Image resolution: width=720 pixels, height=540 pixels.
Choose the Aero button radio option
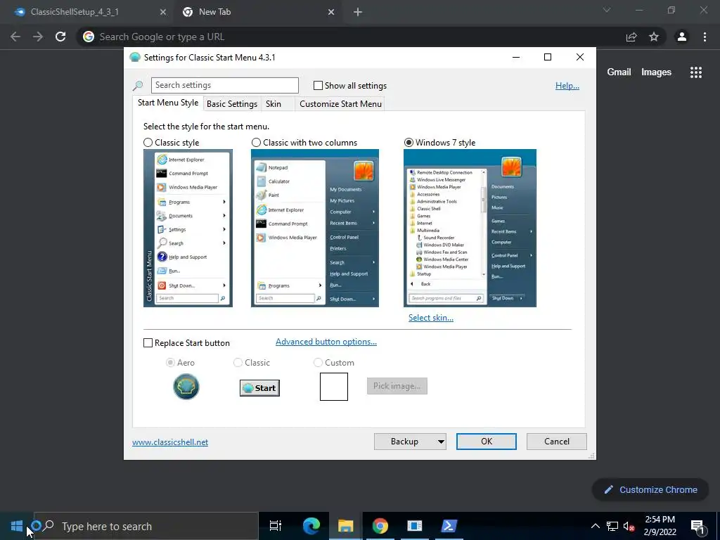170,363
